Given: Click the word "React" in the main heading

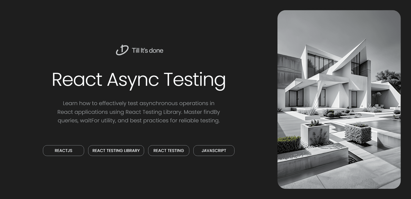Looking at the screenshot, I should point(77,79).
